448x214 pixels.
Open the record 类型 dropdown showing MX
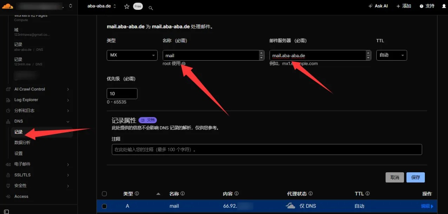pyautogui.click(x=132, y=55)
